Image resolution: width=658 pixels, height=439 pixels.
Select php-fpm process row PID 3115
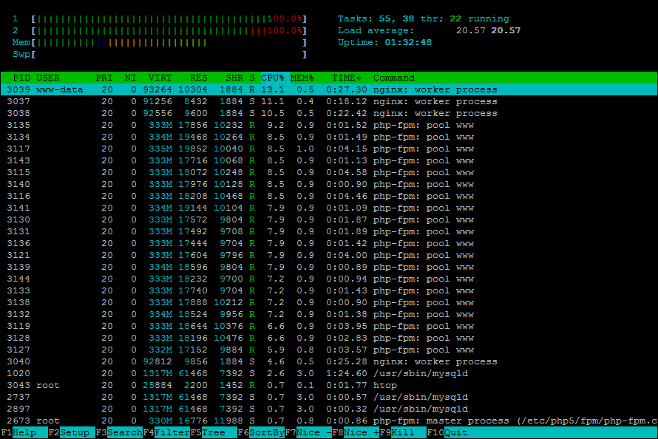tap(329, 172)
